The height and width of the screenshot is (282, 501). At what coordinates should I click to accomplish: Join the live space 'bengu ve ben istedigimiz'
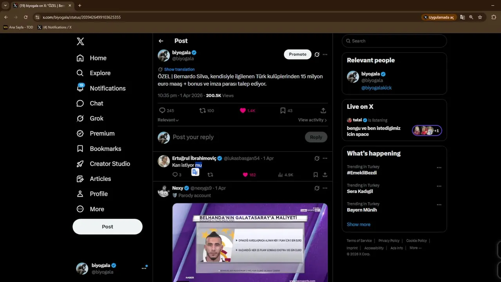pos(394,127)
